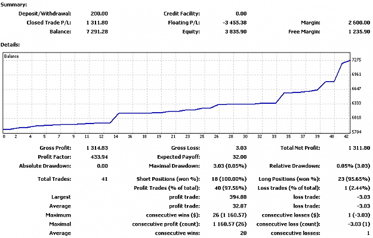Click consecutive wins value 26 (1 160.57)
Image resolution: width=373 pixels, height=238 pixels.
[x=230, y=215]
